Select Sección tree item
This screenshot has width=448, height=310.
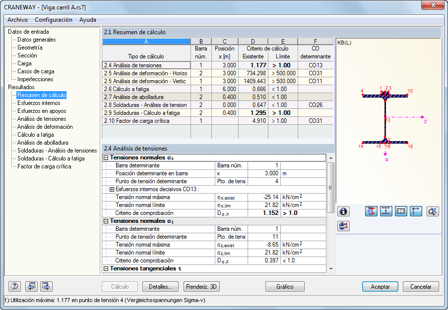coord(27,55)
